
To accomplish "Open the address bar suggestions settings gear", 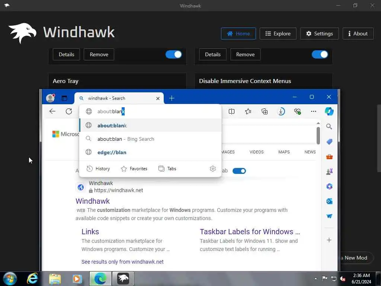I will (212, 169).
